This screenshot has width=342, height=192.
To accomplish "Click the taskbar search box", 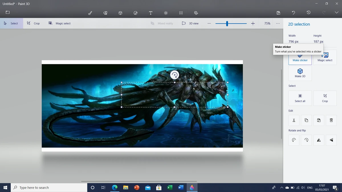I will coord(49,187).
